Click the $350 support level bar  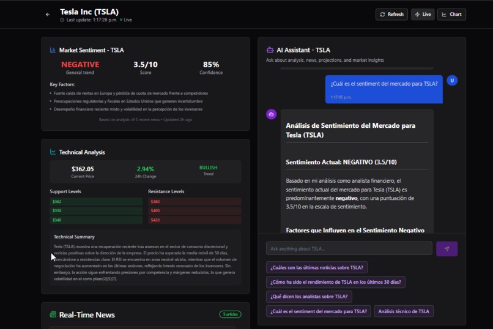click(x=96, y=210)
